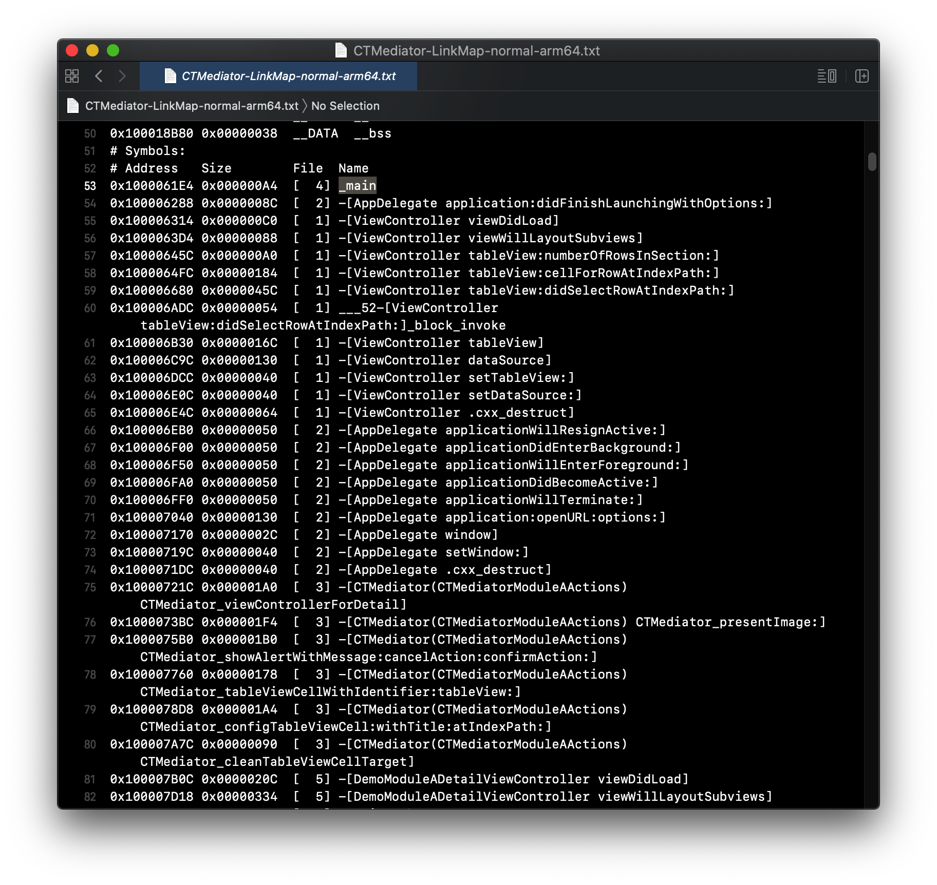937x885 pixels.
Task: Click '-[AppDelegate window]'
Action: pos(418,535)
